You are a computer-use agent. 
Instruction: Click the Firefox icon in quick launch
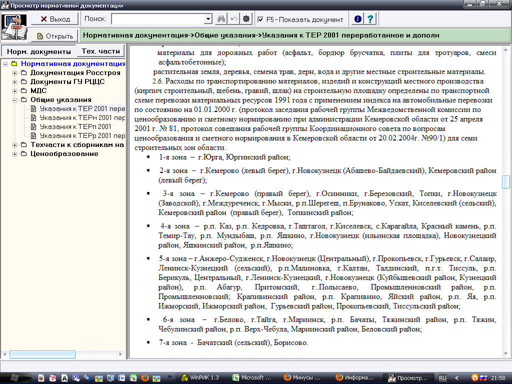click(145, 377)
